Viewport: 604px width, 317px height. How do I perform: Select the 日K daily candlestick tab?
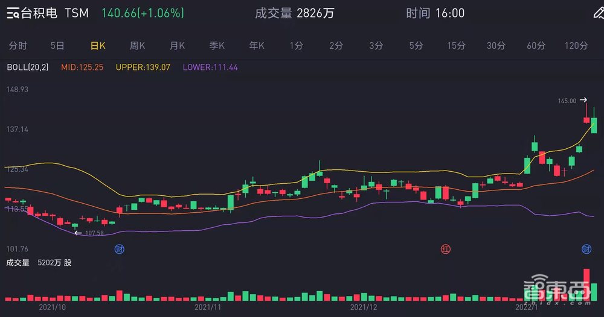(97, 45)
